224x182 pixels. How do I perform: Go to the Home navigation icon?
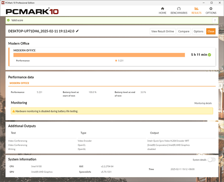tap(162, 9)
